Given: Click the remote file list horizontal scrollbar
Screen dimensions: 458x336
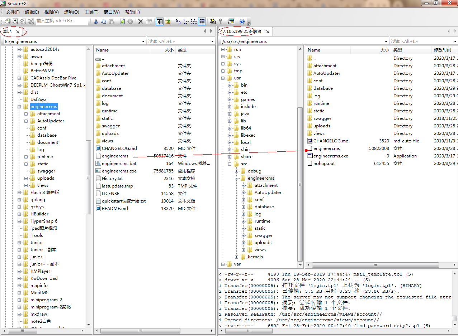Looking at the screenshot, I should coord(376,265).
